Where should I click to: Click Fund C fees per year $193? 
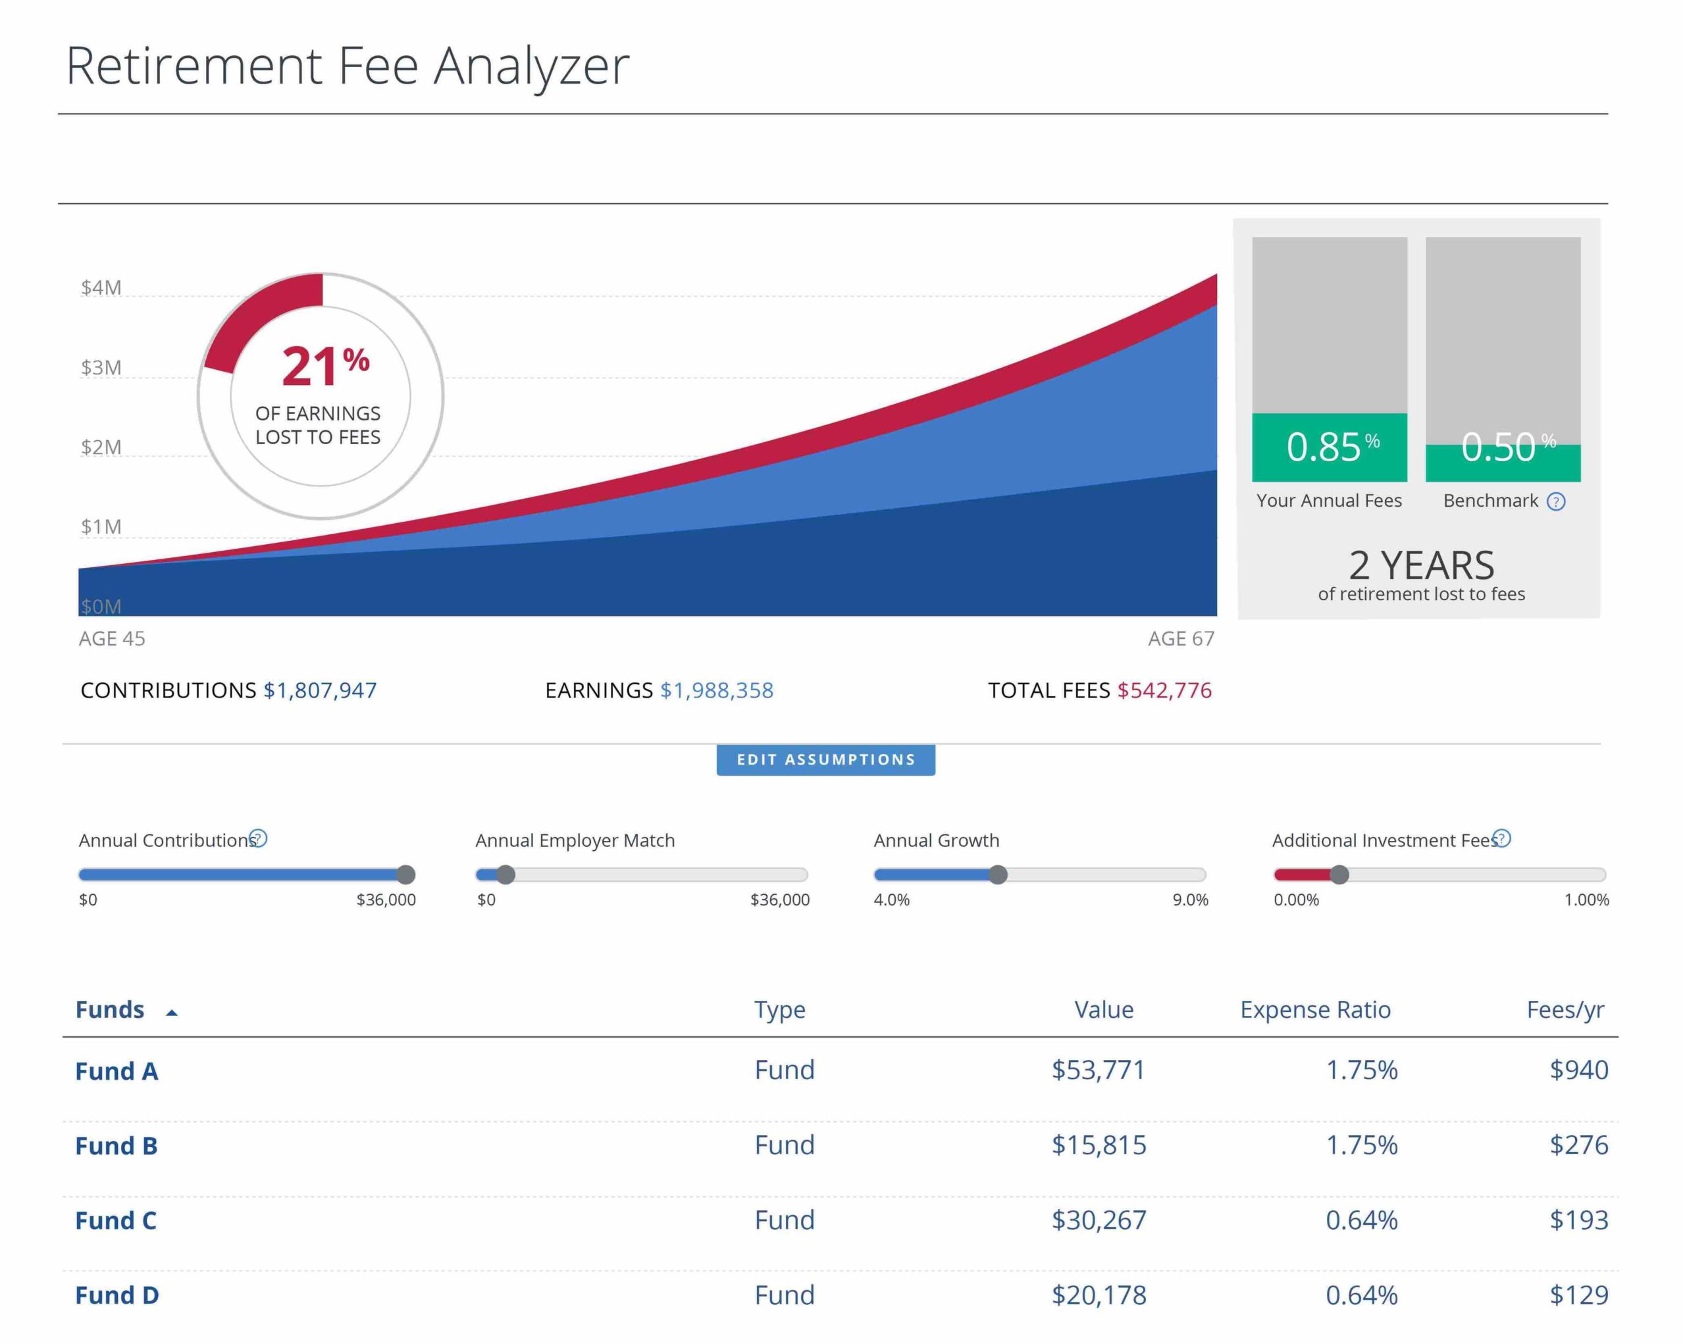coord(1579,1219)
